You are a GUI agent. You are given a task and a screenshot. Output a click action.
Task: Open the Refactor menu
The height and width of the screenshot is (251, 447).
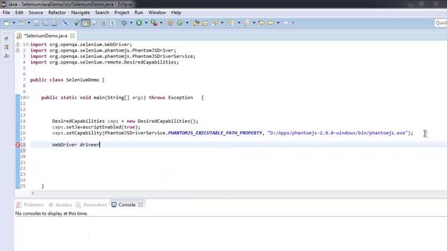coord(57,13)
